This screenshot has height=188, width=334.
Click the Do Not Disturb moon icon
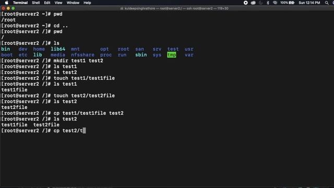[x=260, y=3]
